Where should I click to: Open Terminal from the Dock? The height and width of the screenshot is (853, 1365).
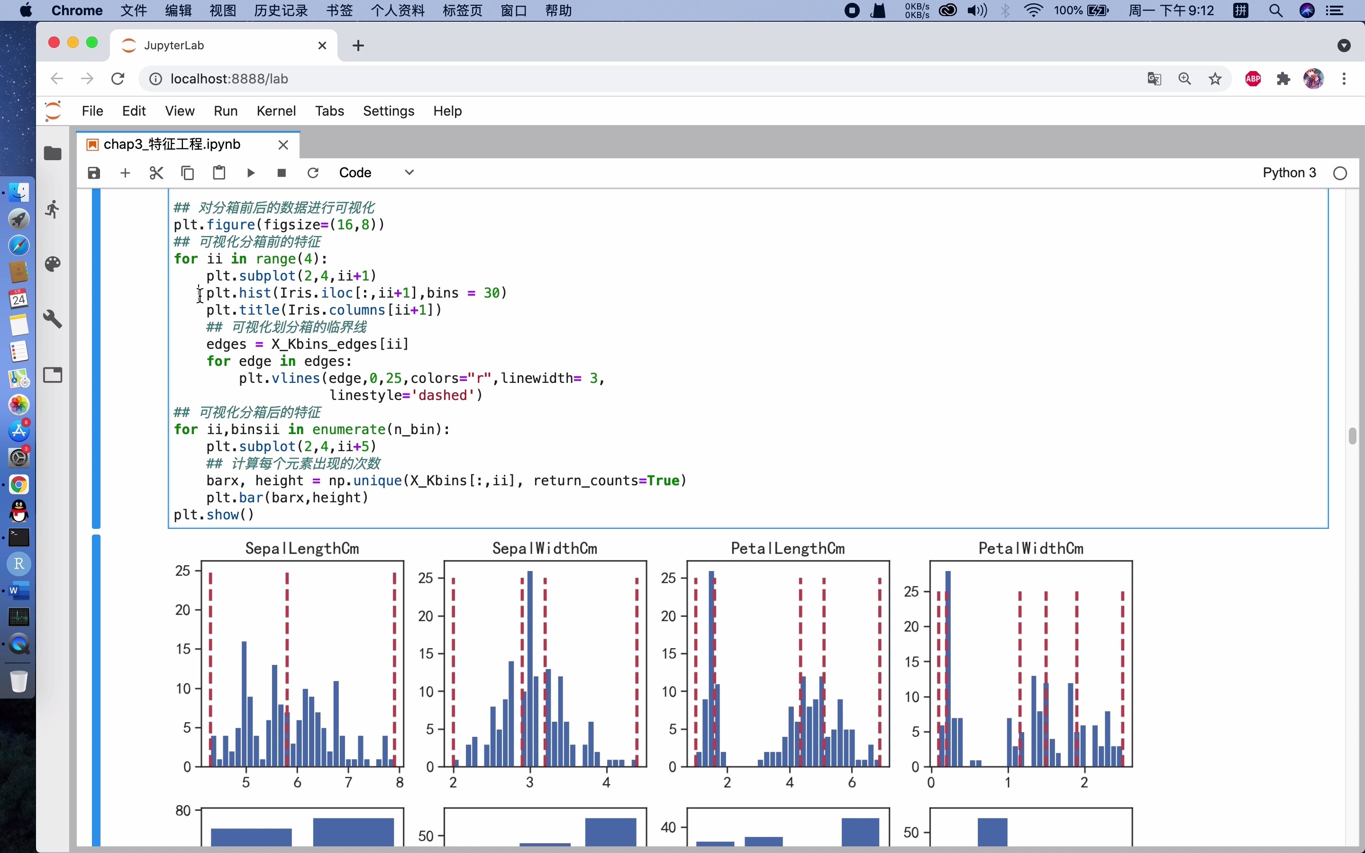pos(18,538)
